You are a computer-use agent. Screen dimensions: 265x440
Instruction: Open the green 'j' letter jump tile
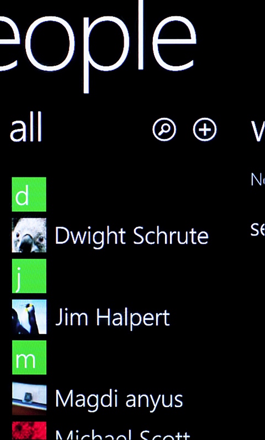pos(29,276)
